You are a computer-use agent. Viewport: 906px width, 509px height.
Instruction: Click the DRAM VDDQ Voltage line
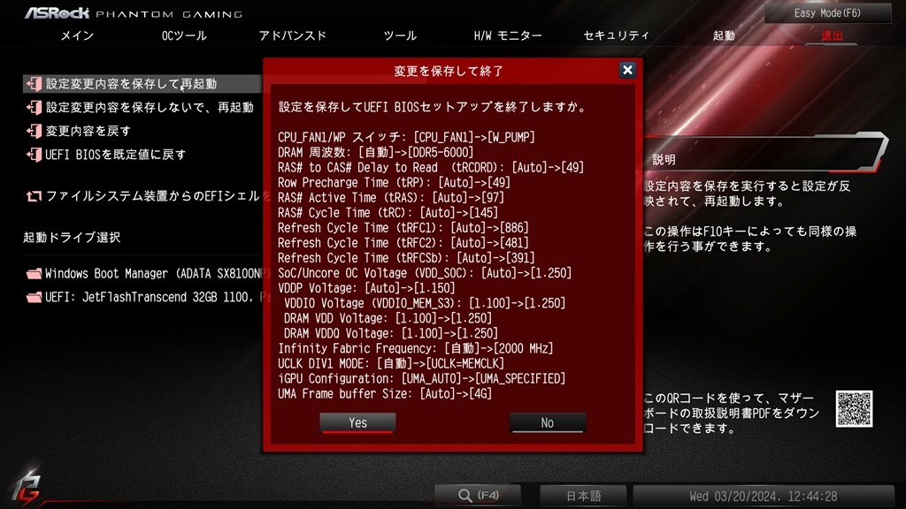tap(390, 333)
